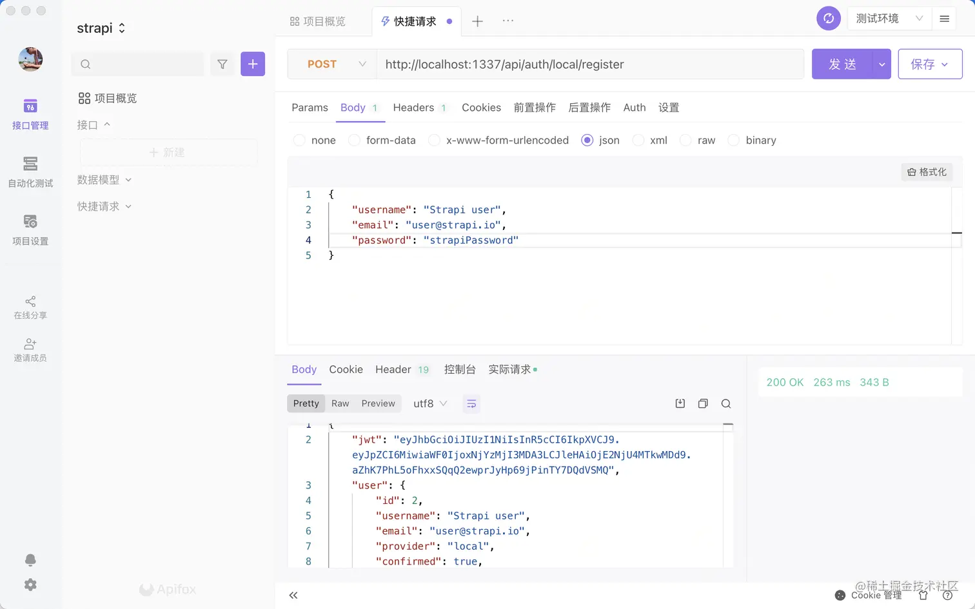This screenshot has width=975, height=609.
Task: Toggle word wrap in response viewer
Action: (471, 403)
